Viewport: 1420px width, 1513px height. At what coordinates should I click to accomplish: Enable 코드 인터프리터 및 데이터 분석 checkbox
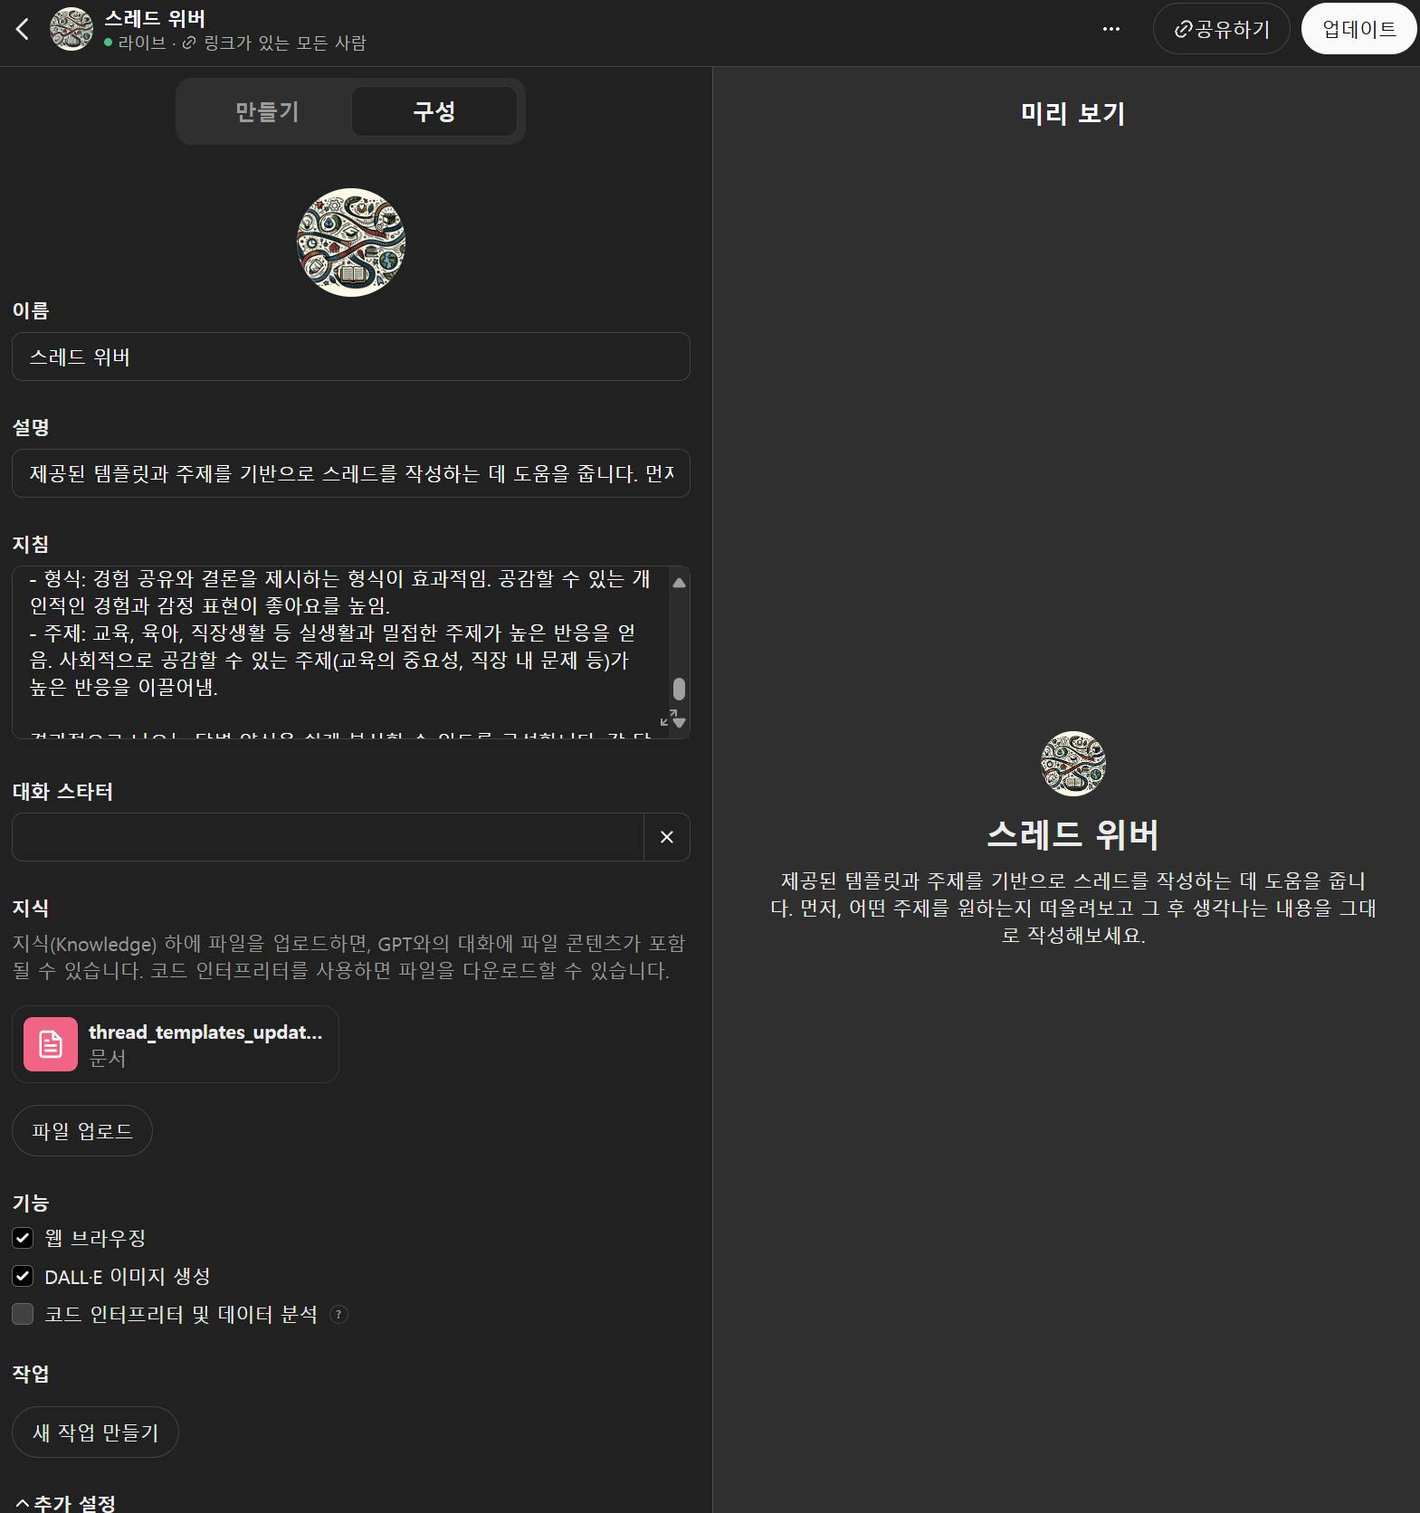(23, 1314)
